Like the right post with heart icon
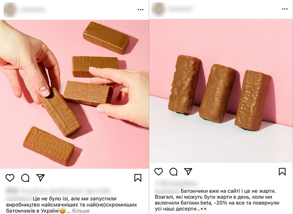Viewport: 293px width, 214px height. [159, 171]
